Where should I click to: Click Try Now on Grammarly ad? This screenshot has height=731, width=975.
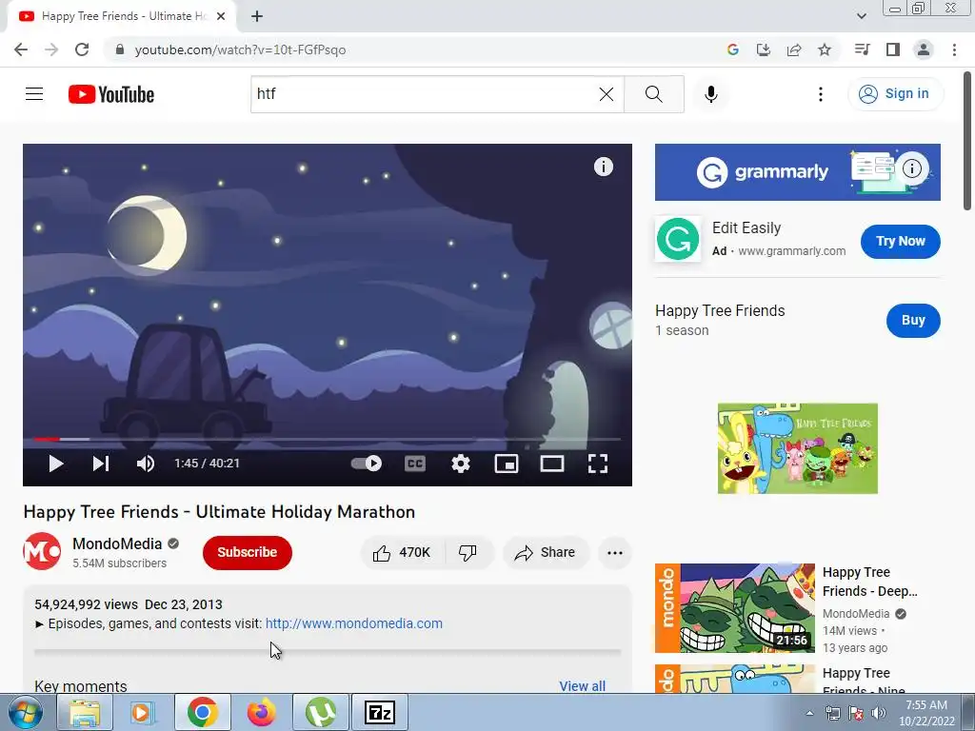tap(901, 241)
